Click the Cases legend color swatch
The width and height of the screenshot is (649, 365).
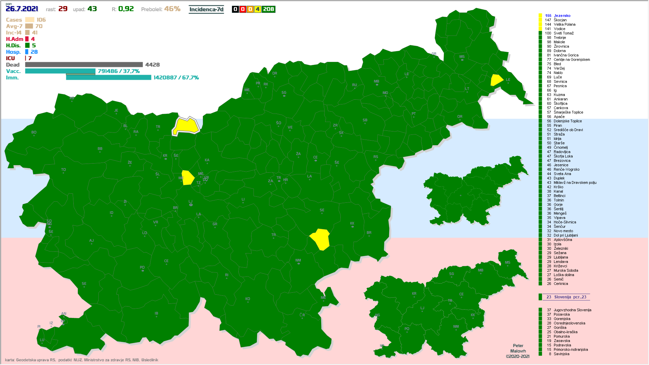[x=30, y=20]
